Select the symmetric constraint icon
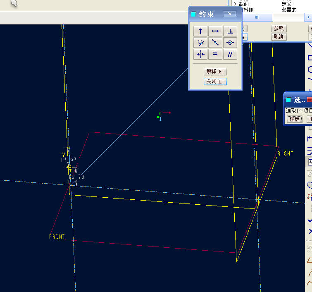 pyautogui.click(x=200, y=54)
